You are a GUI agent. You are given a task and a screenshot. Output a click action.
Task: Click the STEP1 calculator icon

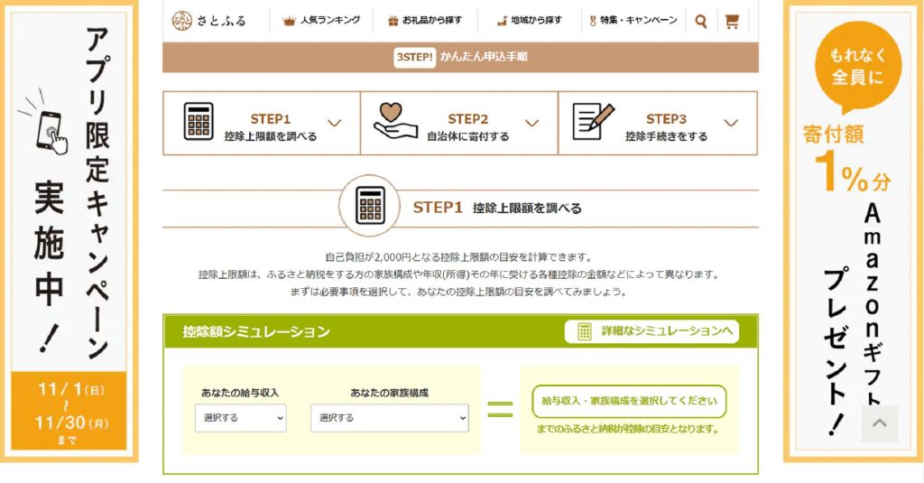point(199,122)
